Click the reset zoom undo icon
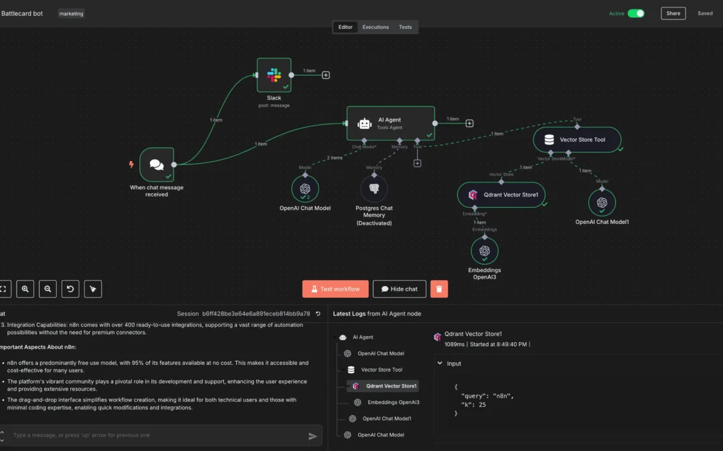The image size is (723, 451). [x=70, y=289]
